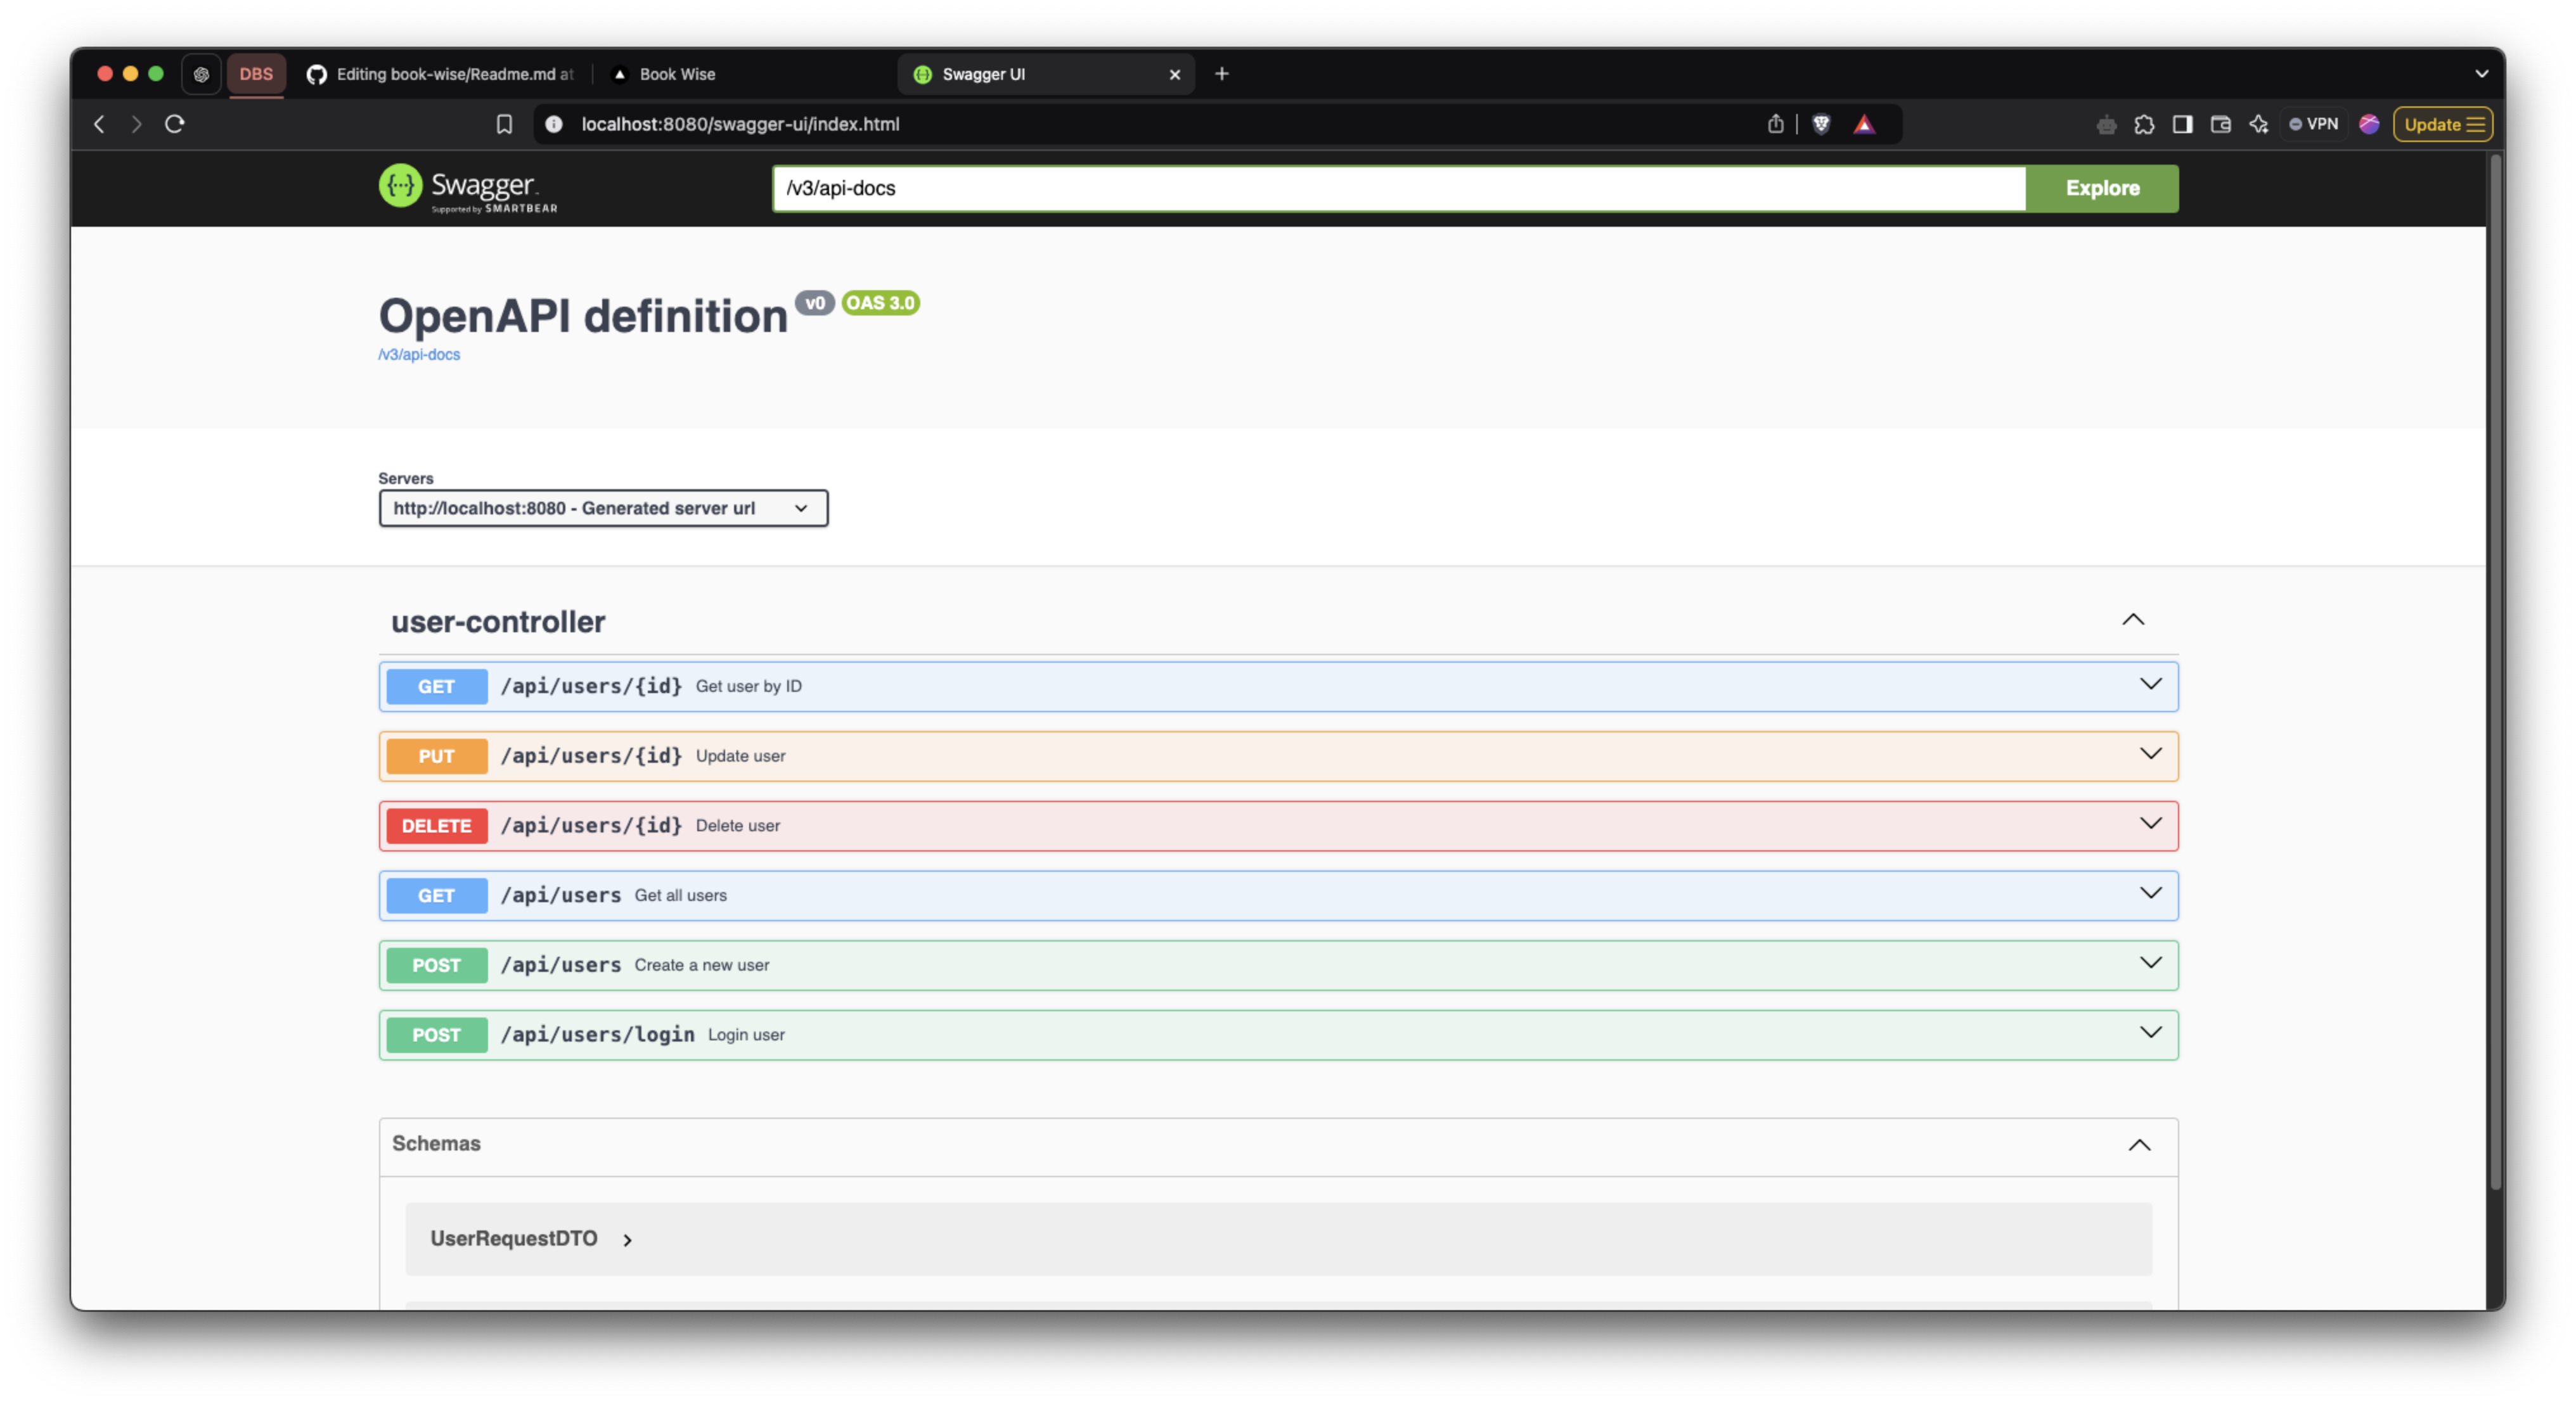Close the Swagger UI tab
Viewport: 2576px width, 1404px height.
pyautogui.click(x=1175, y=74)
